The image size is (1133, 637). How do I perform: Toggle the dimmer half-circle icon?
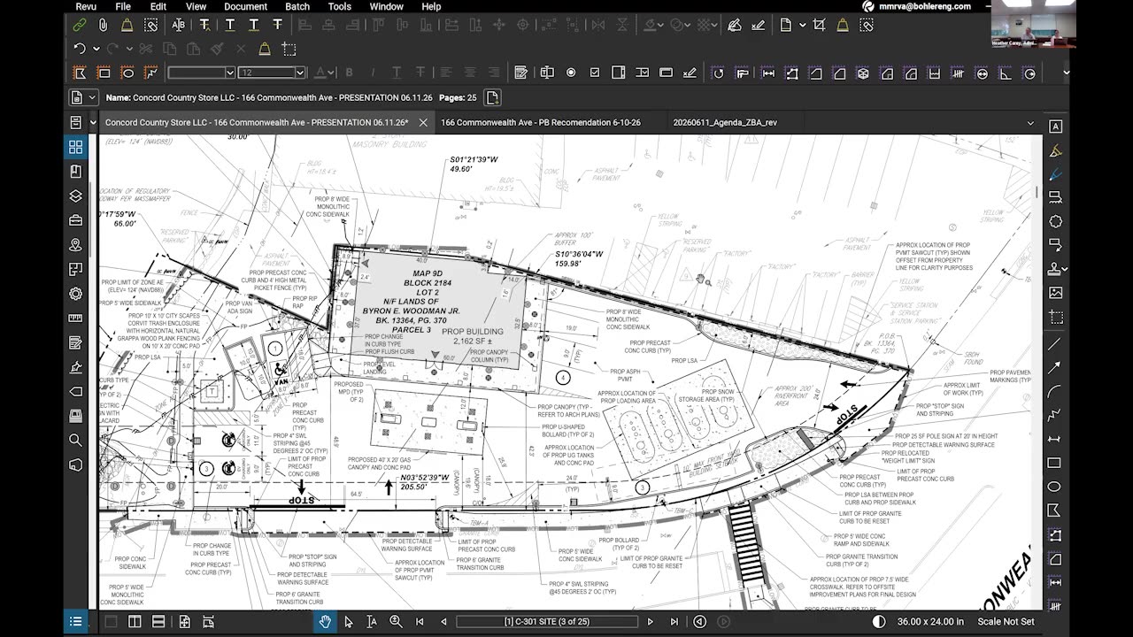[878, 622]
